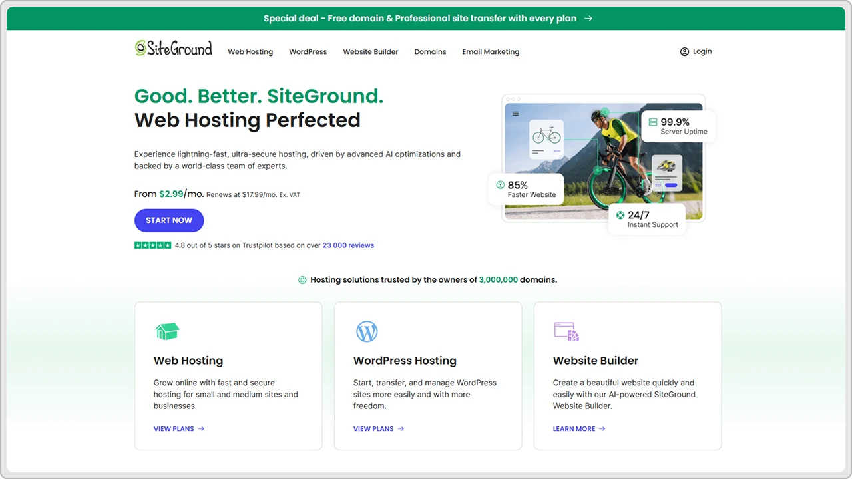Go to Domains in the top navigation
852x479 pixels.
coord(430,52)
